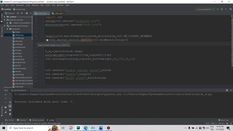Open the Python Console tab
Image resolution: width=233 pixels, height=131 pixels.
pos(36,120)
